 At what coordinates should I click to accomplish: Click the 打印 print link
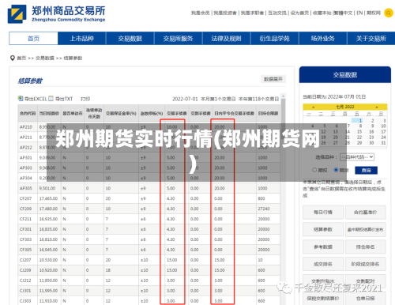point(85,99)
